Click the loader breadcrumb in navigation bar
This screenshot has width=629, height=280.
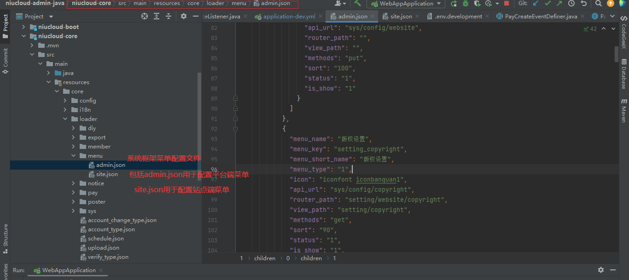coord(215,4)
